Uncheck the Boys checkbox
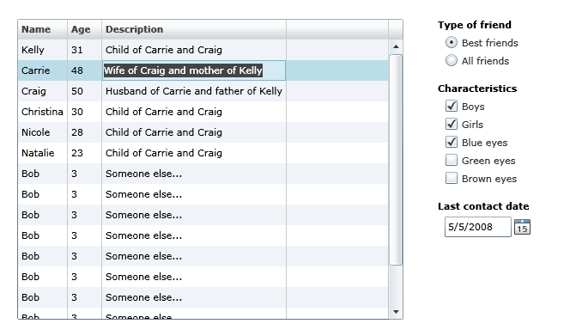Viewport: 570px width, 336px height. tap(452, 106)
